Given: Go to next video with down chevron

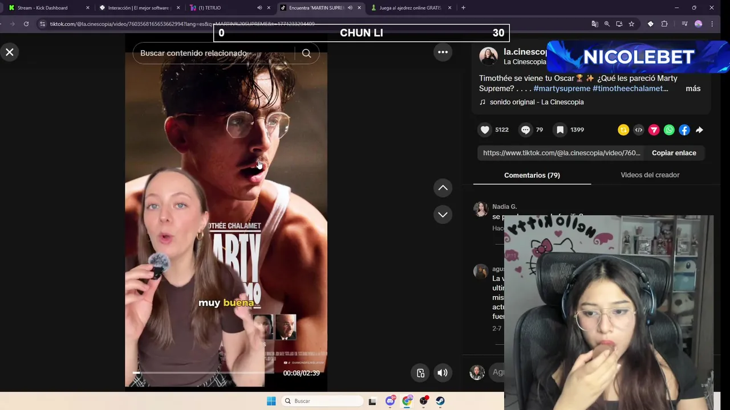Looking at the screenshot, I should coord(443,215).
